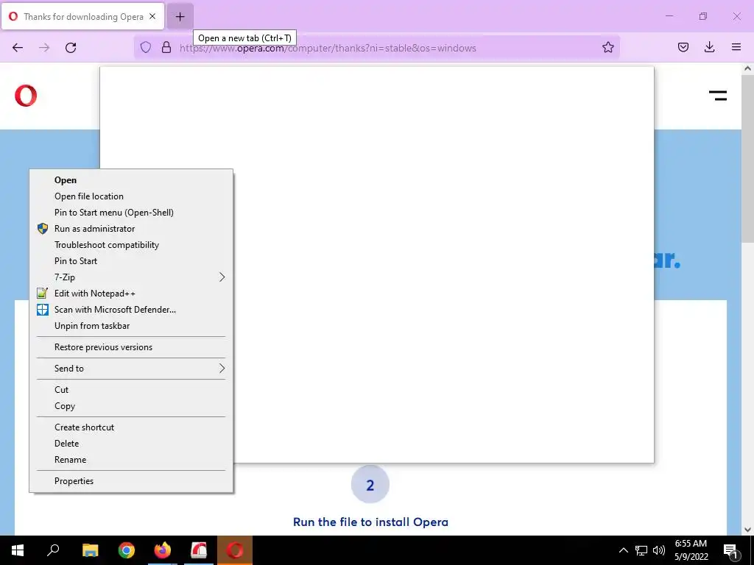Open the notification center icon
754x565 pixels.
(730, 550)
